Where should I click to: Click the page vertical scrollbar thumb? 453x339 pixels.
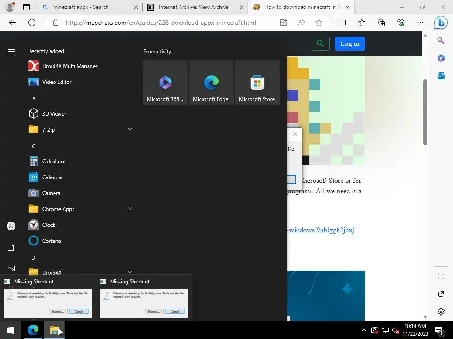[425, 112]
